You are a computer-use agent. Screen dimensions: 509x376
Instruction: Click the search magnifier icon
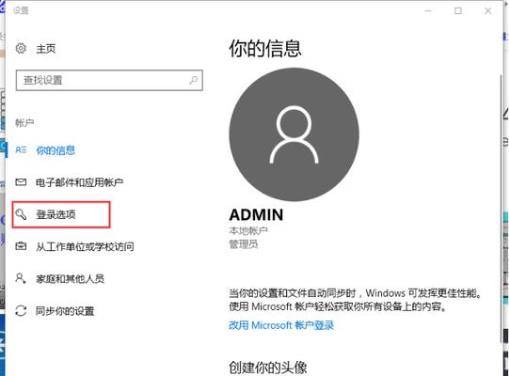click(194, 80)
